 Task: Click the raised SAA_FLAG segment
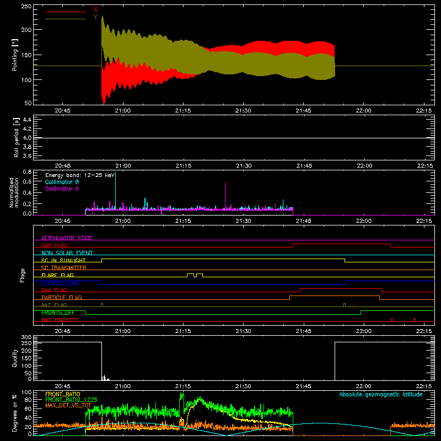[x=341, y=289]
